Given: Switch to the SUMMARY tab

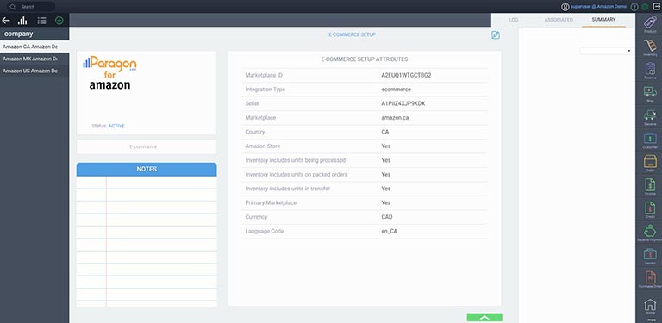Looking at the screenshot, I should (x=603, y=20).
